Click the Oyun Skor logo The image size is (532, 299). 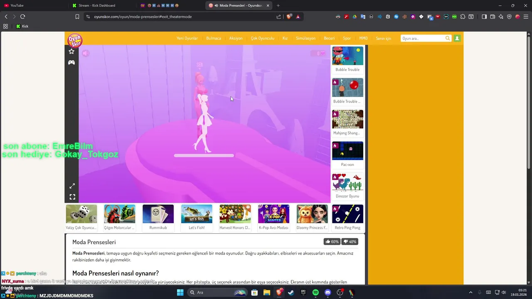(75, 41)
